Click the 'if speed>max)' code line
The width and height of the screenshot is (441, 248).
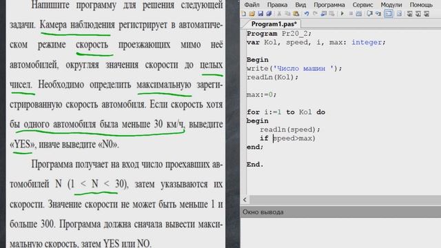(x=287, y=138)
